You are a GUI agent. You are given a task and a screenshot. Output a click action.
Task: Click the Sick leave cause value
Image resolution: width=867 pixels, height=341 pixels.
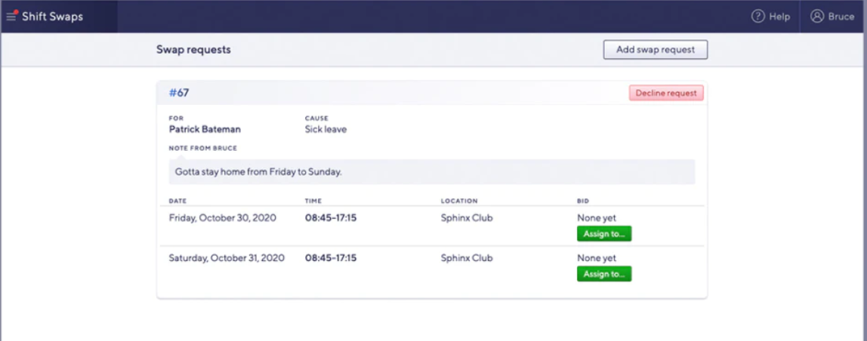pyautogui.click(x=326, y=129)
